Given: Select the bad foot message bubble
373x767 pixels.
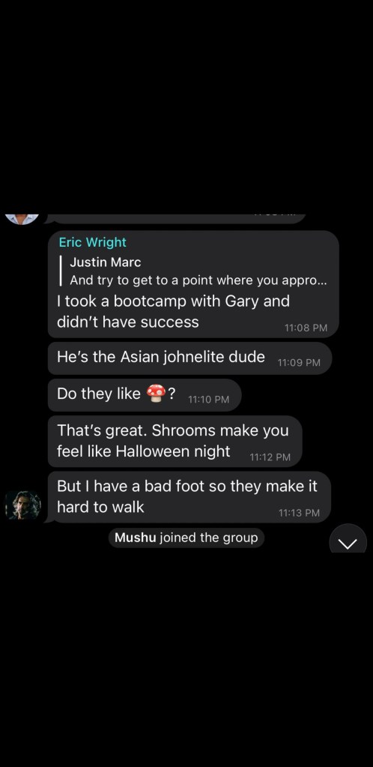Looking at the screenshot, I should coord(189,497).
